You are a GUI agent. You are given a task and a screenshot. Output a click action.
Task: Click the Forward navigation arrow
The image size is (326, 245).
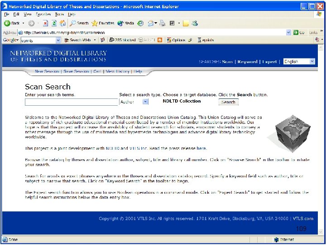(31, 23)
